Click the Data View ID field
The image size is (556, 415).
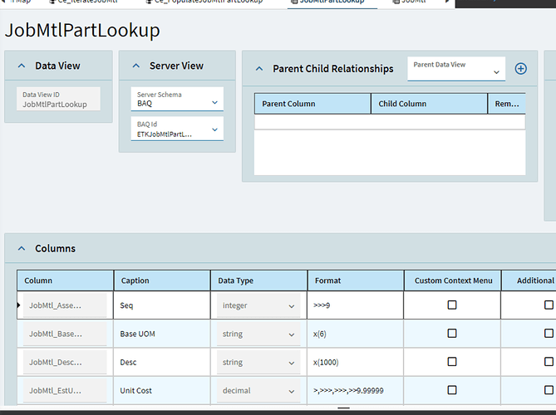point(61,100)
